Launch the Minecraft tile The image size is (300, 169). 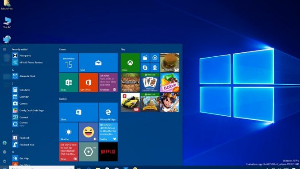pos(130,83)
